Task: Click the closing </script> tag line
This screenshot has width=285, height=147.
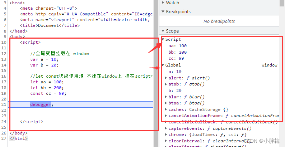Action: [x=32, y=122]
